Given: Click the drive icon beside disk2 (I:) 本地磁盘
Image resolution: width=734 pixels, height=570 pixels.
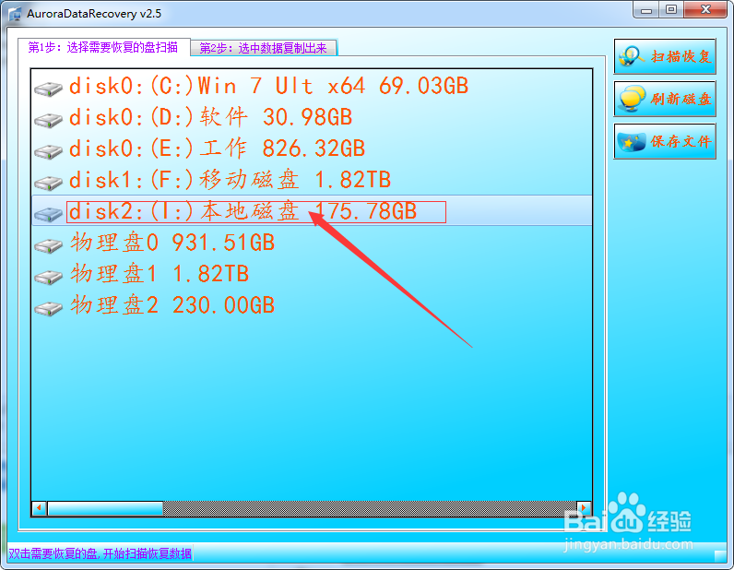Looking at the screenshot, I should pos(48,214).
